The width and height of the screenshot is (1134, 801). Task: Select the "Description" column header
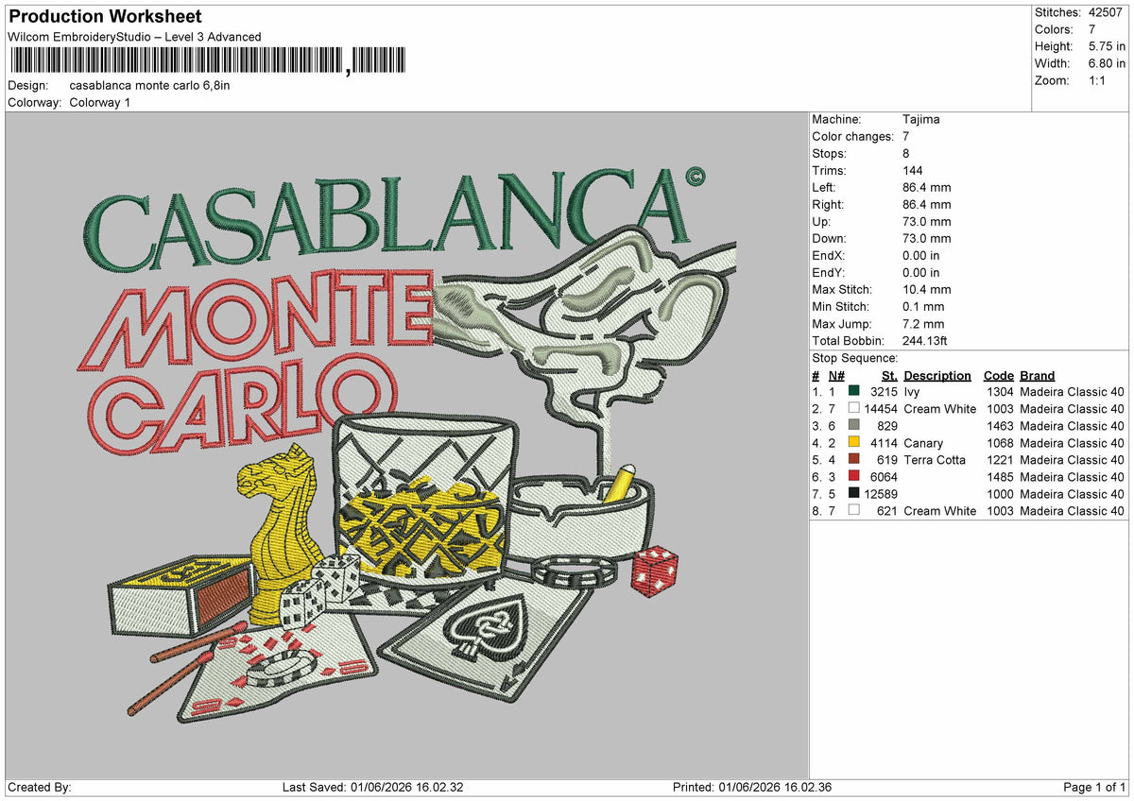(937, 375)
